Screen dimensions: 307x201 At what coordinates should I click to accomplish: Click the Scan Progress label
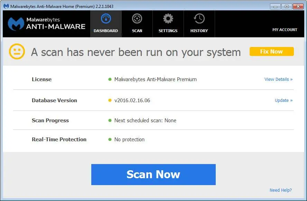(50, 121)
